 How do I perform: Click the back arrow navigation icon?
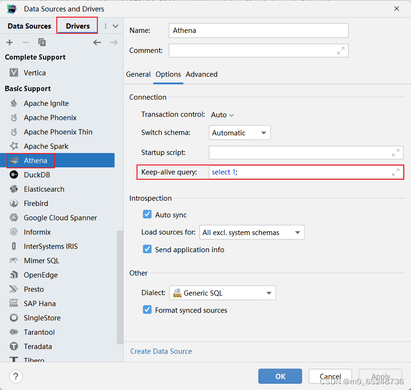[97, 42]
